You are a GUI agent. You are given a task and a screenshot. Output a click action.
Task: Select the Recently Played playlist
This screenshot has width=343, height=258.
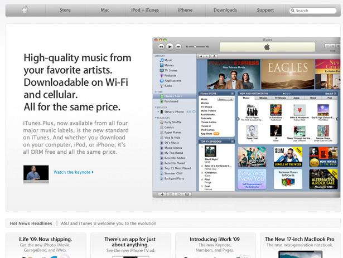[172, 163]
